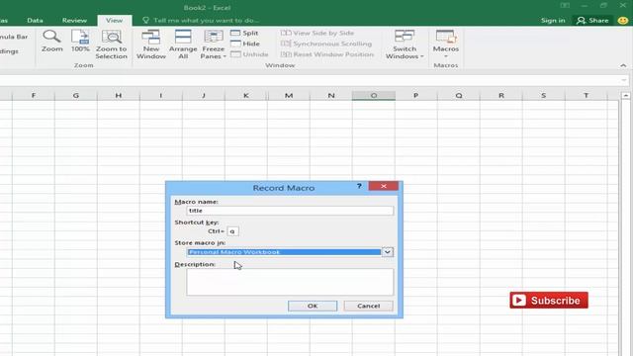
Task: Expand the formula bar arrow
Action: [x=624, y=80]
